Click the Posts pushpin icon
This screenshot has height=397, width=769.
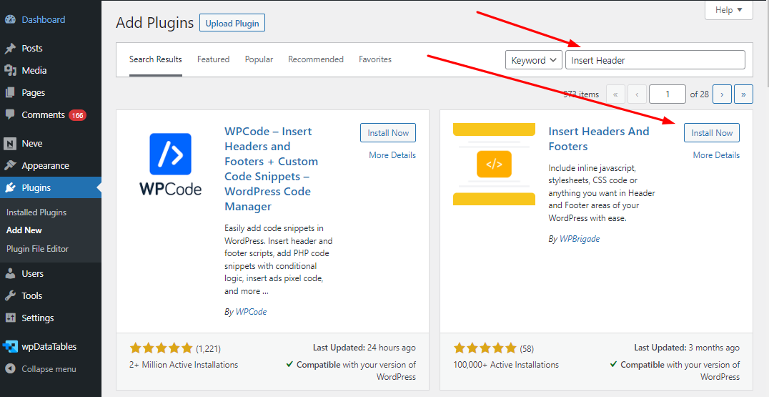click(10, 48)
